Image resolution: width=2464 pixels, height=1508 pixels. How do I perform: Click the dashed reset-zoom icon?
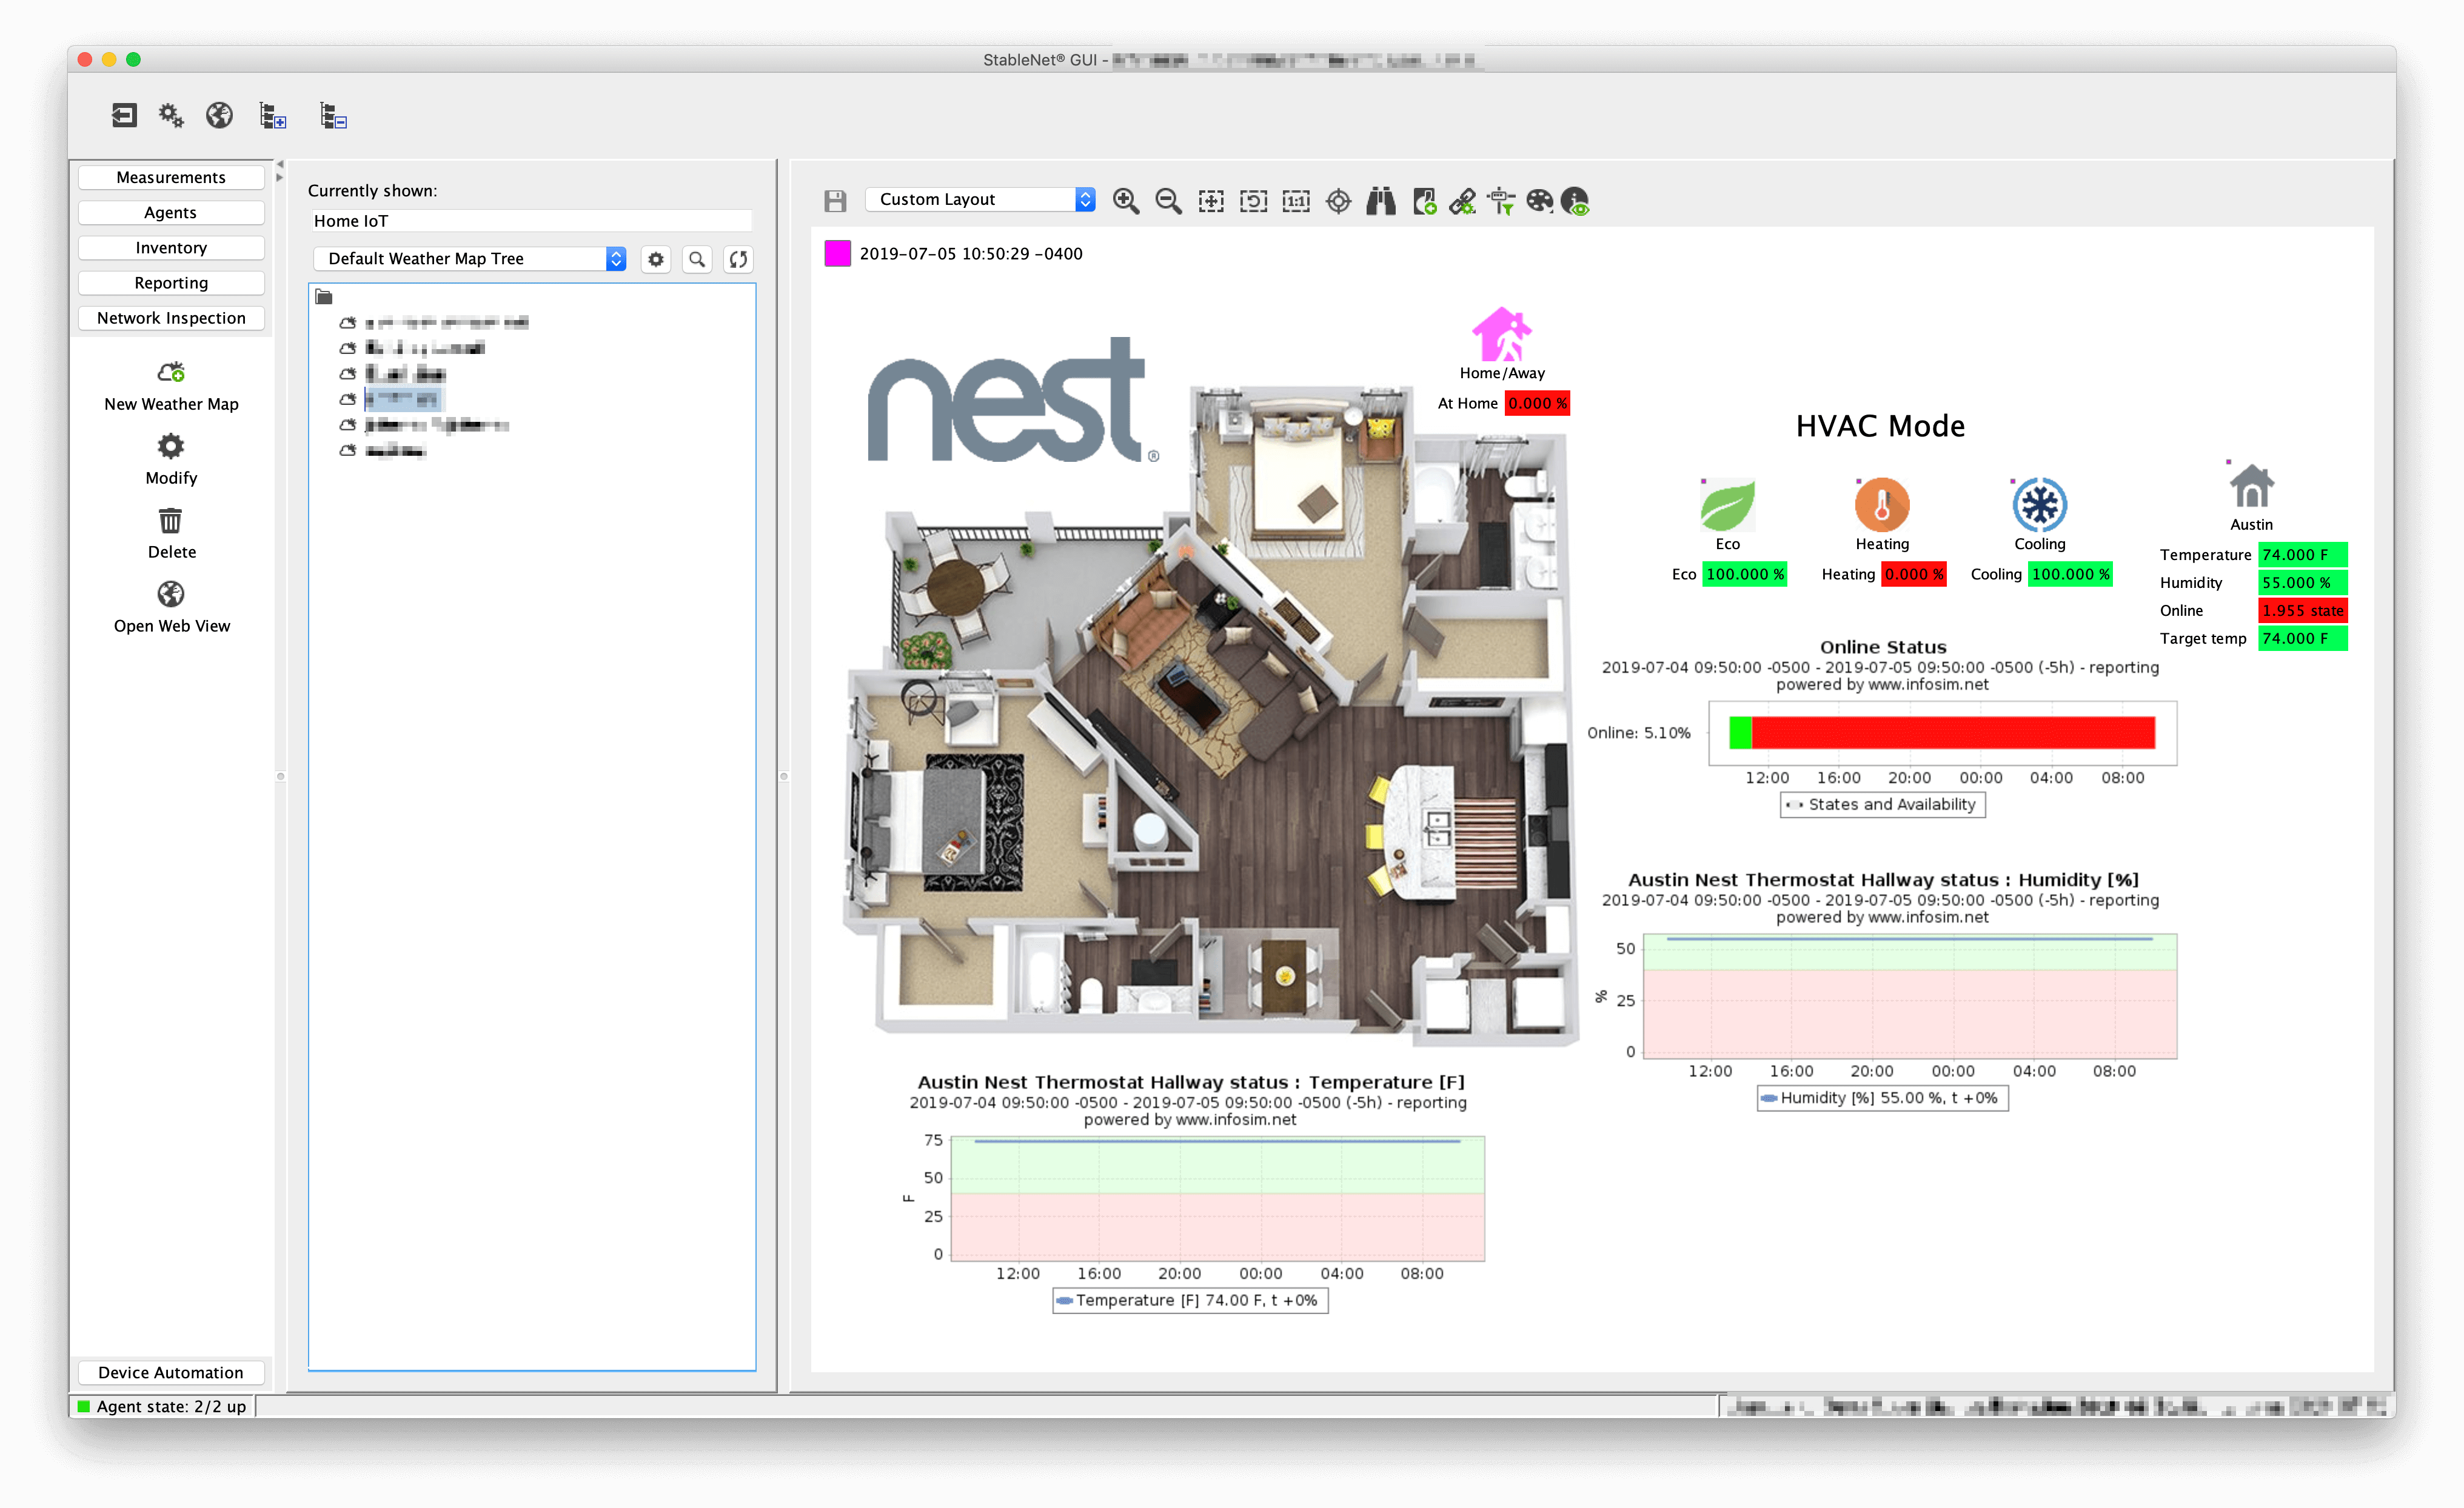point(1253,201)
